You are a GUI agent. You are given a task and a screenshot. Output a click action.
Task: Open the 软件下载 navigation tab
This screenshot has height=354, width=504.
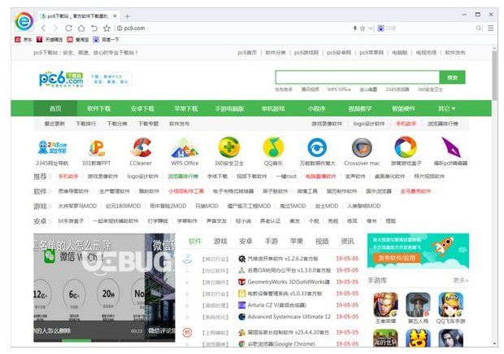coord(98,108)
